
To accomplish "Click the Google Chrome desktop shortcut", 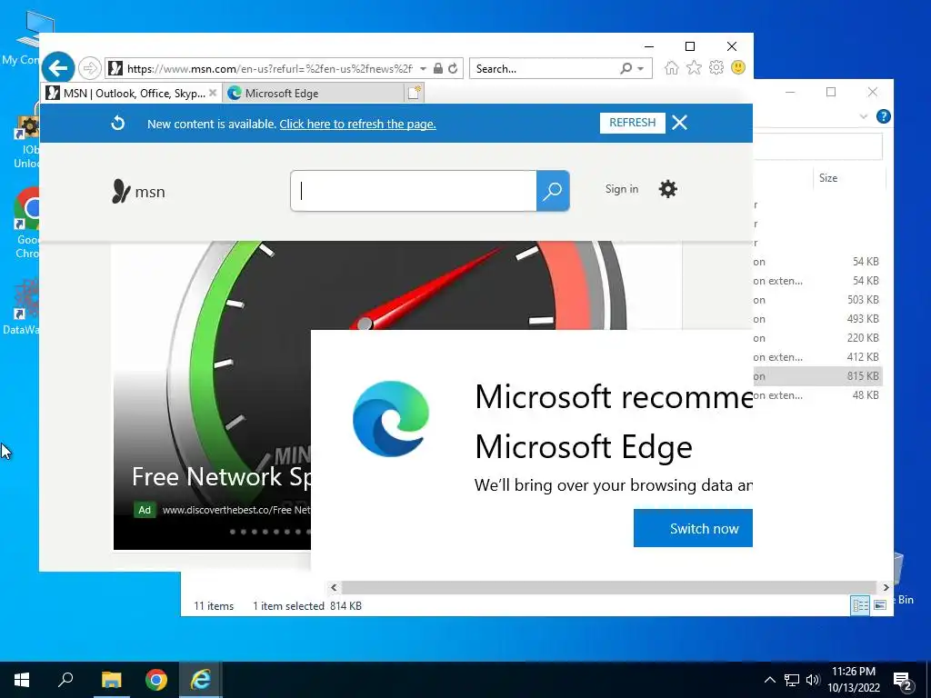I will pyautogui.click(x=27, y=224).
